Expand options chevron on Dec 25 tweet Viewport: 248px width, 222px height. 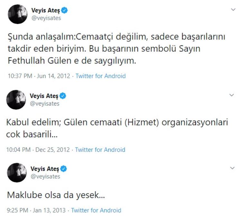[x=232, y=95]
